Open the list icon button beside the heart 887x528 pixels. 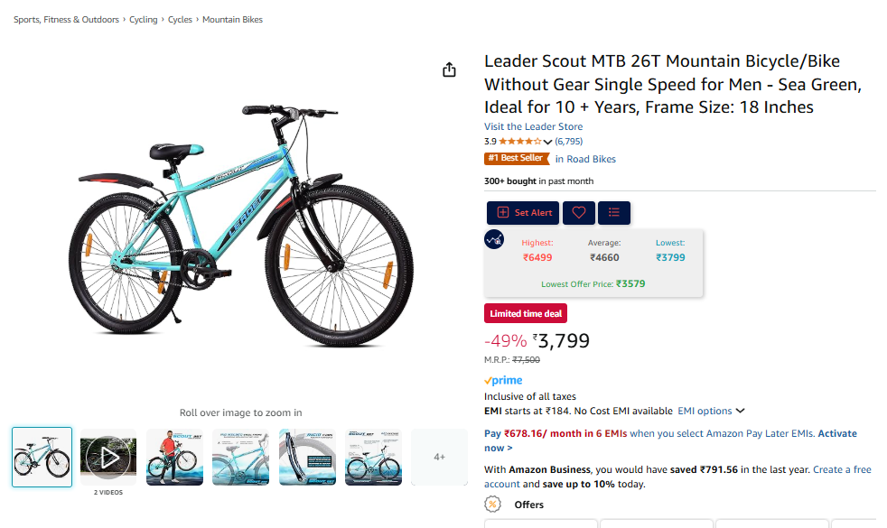pos(614,213)
